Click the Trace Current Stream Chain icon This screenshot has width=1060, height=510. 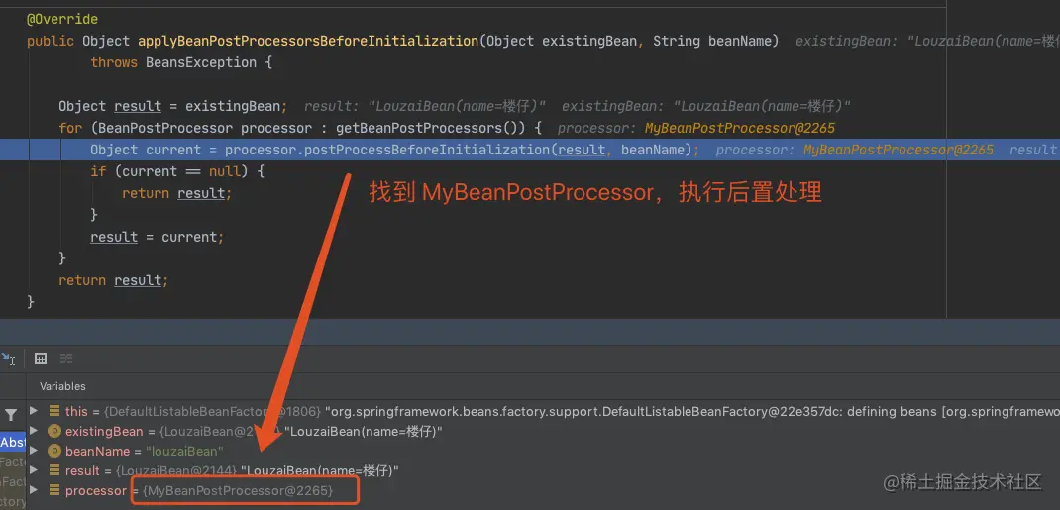point(66,358)
